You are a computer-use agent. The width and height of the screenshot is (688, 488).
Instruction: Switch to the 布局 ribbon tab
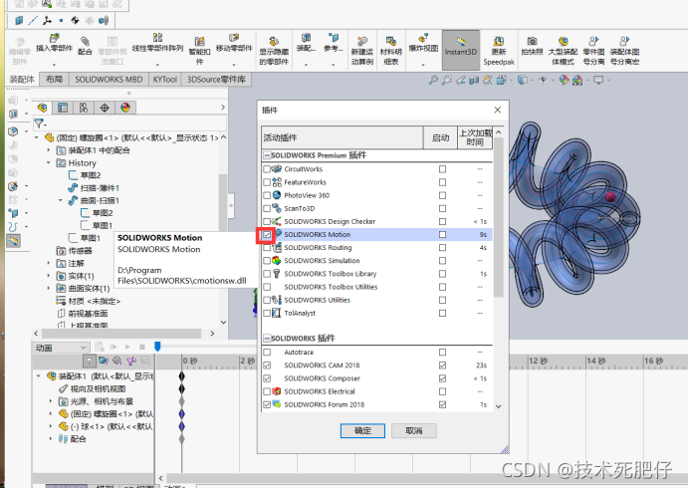pyautogui.click(x=54, y=80)
